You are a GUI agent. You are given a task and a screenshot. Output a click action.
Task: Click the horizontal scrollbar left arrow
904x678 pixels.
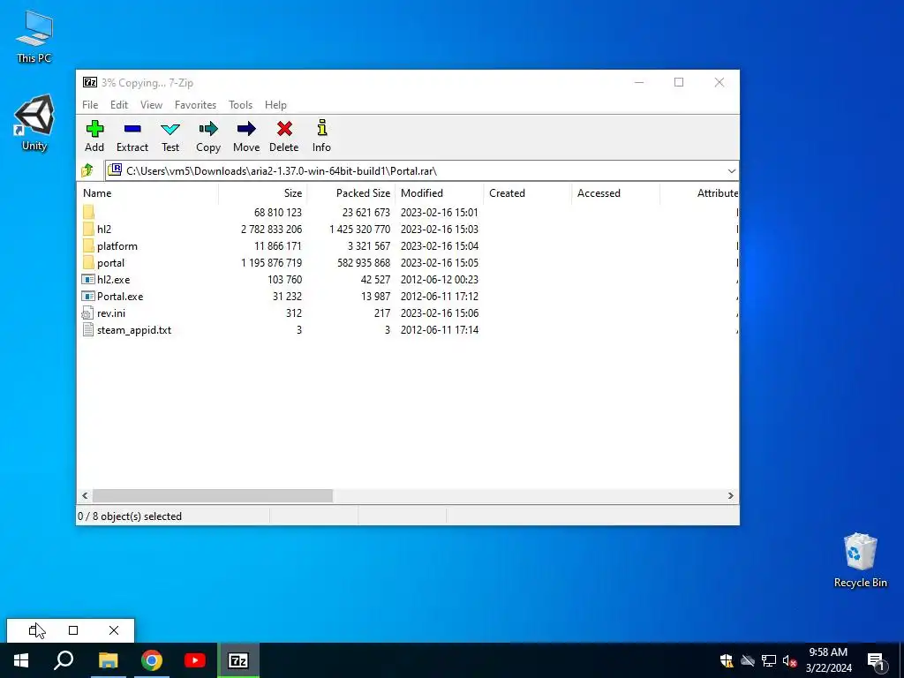pyautogui.click(x=85, y=496)
